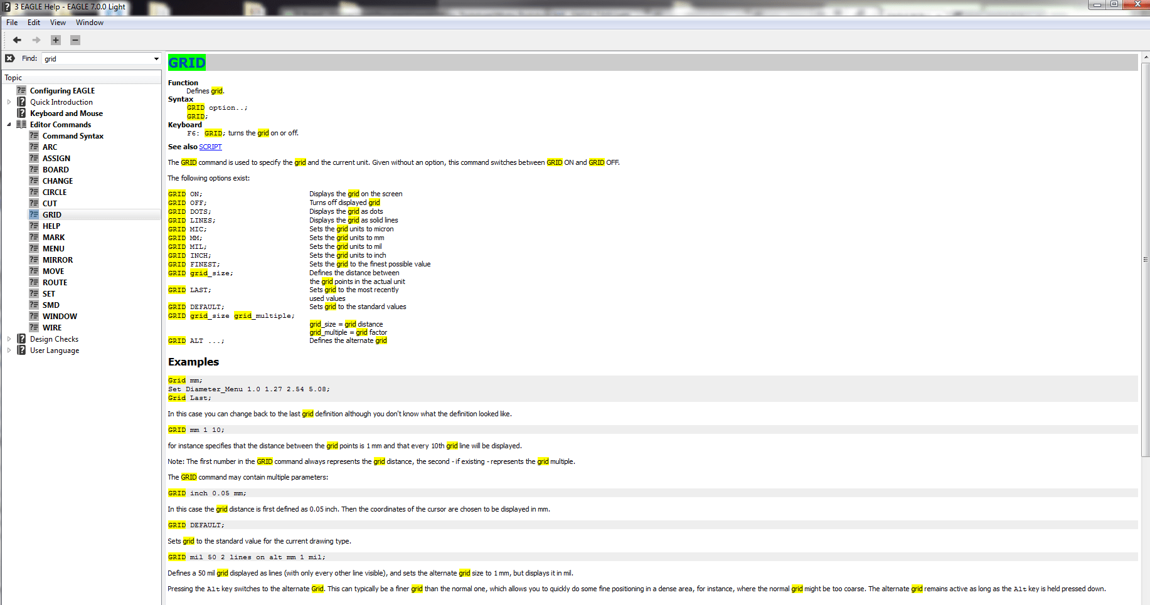Click the CHANGE topic page icon

coord(34,181)
